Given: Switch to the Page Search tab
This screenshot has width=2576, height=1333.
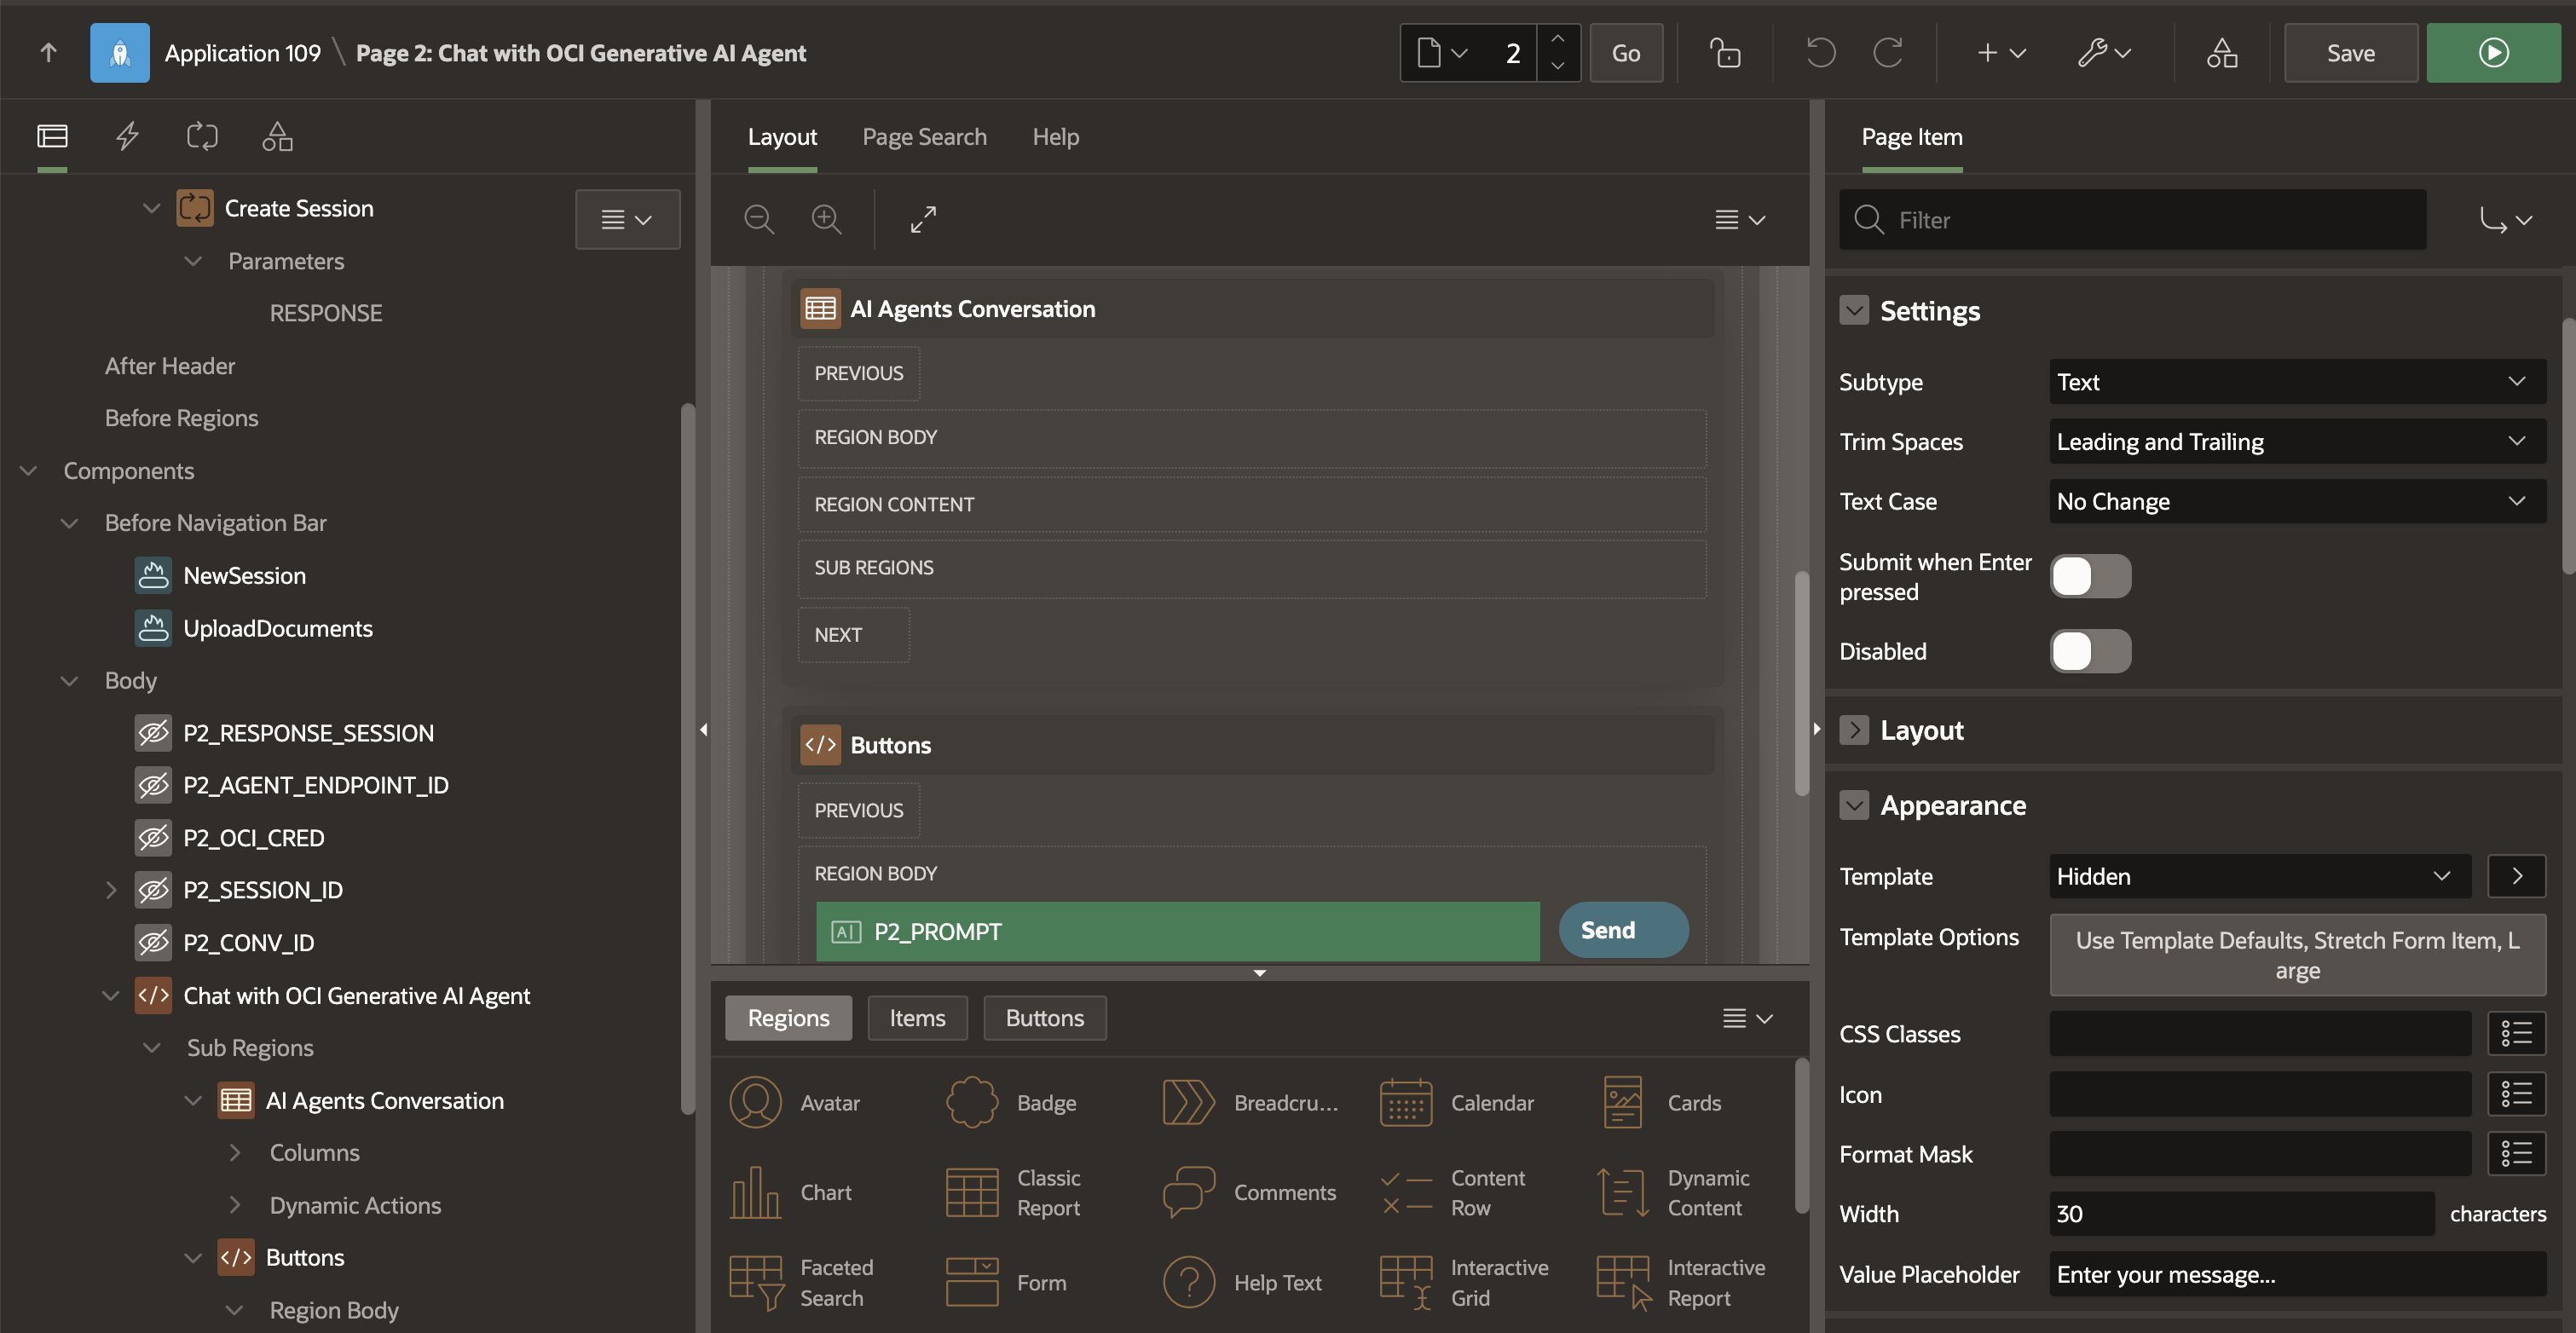Looking at the screenshot, I should pyautogui.click(x=924, y=137).
